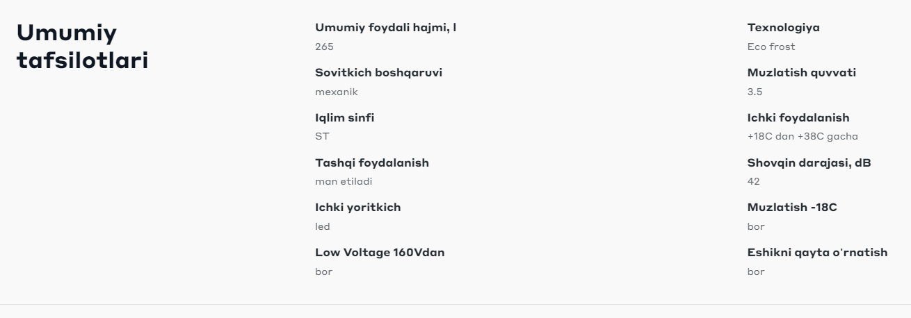Viewport: 911px width, 318px height.
Task: Click the "Texnologiya" spec label
Action: click(783, 28)
